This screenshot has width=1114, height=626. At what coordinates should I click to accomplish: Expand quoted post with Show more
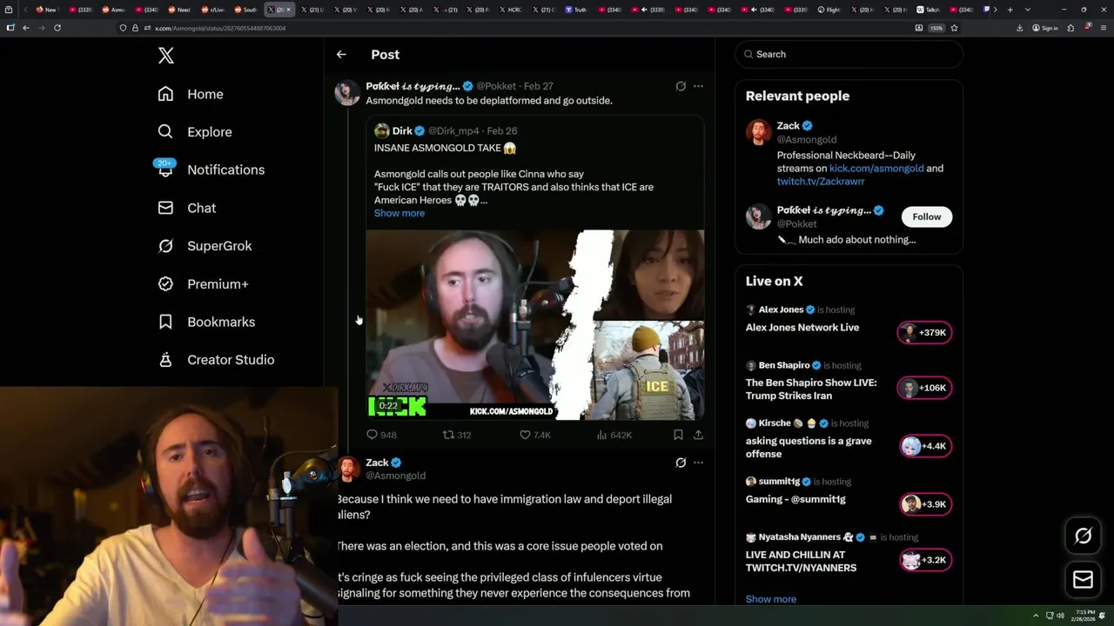[x=399, y=213]
